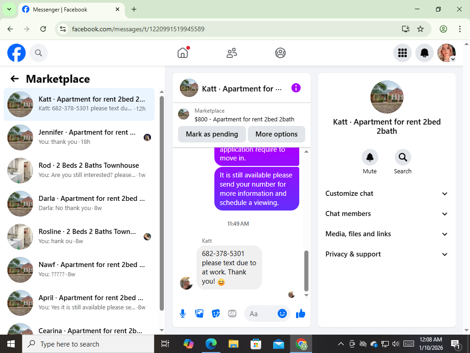Attach a photo with image icon
This screenshot has height=353, width=470.
coord(199,313)
